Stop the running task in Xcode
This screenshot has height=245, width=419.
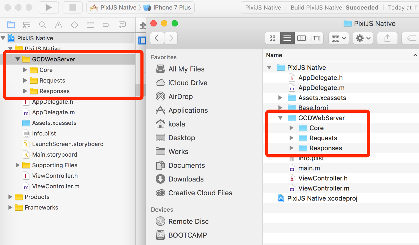[72, 7]
